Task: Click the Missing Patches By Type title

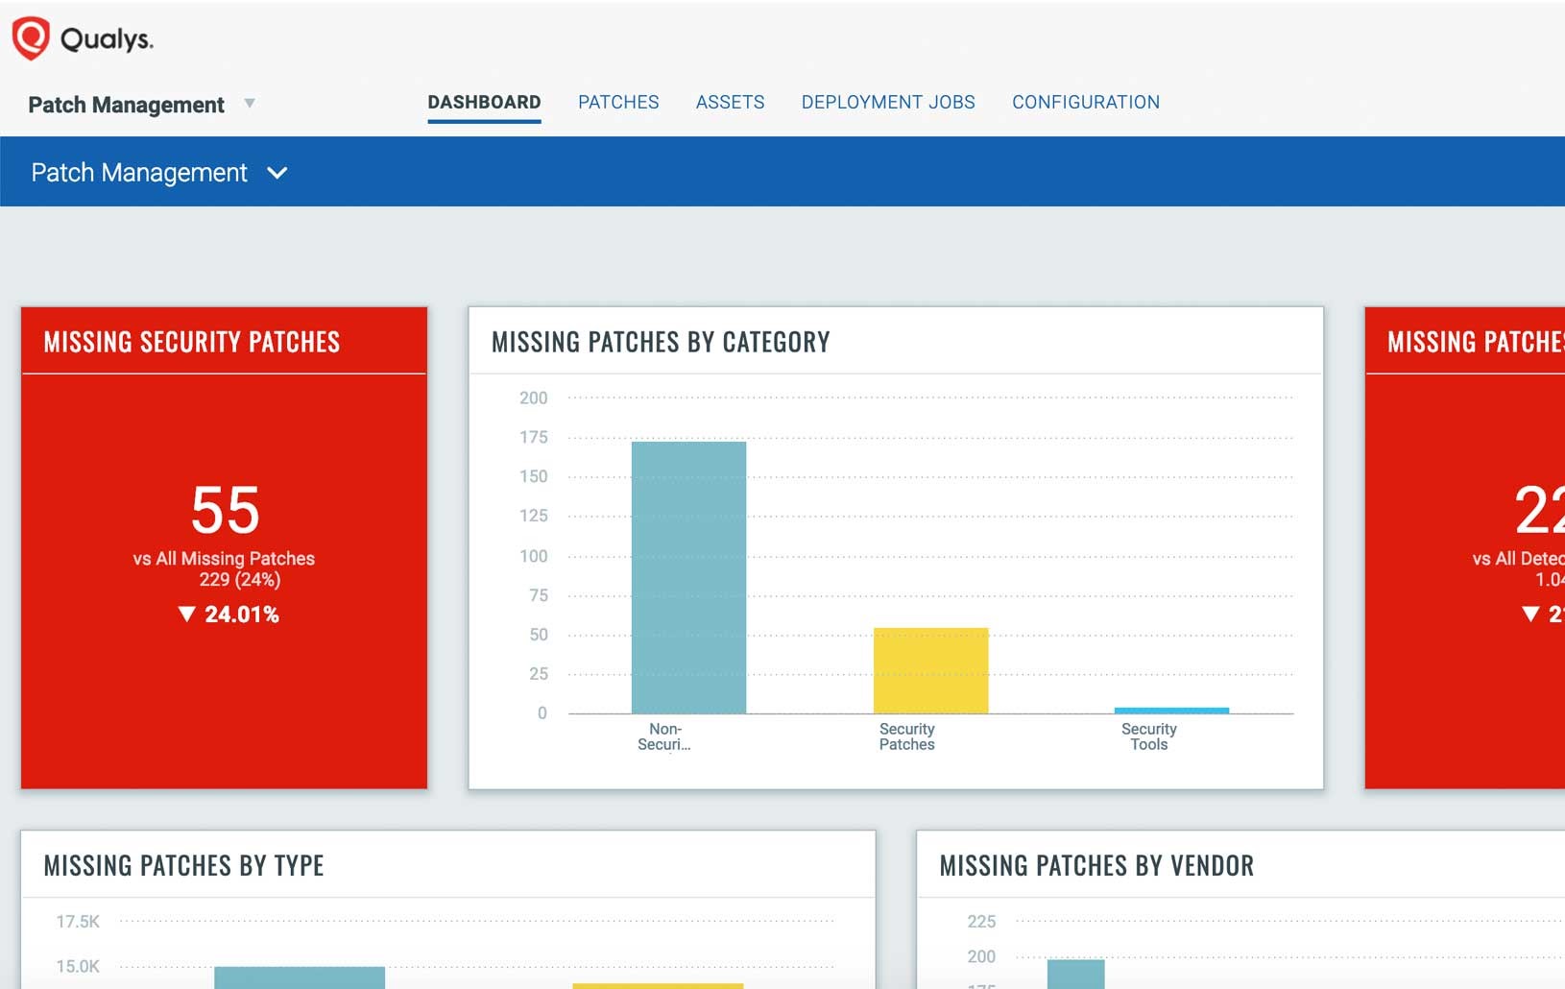Action: coord(183,866)
